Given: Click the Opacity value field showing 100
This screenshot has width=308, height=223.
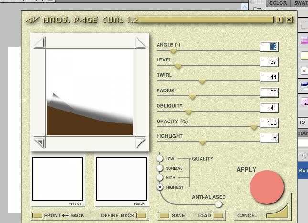Looking at the screenshot, I should (x=269, y=123).
